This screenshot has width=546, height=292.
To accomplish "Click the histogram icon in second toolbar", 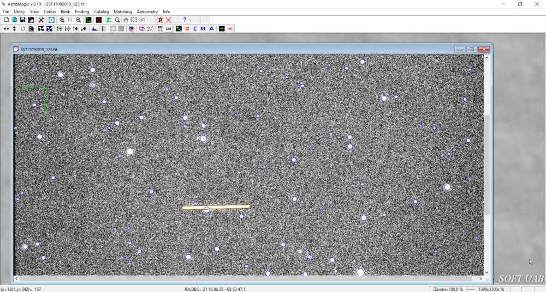I will [x=94, y=28].
